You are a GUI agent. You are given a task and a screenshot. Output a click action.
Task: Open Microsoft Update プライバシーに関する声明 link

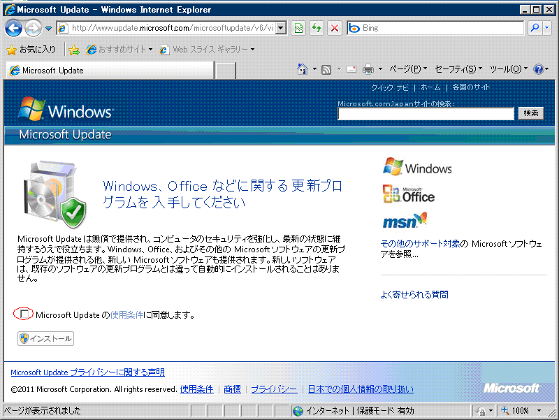[x=88, y=372]
